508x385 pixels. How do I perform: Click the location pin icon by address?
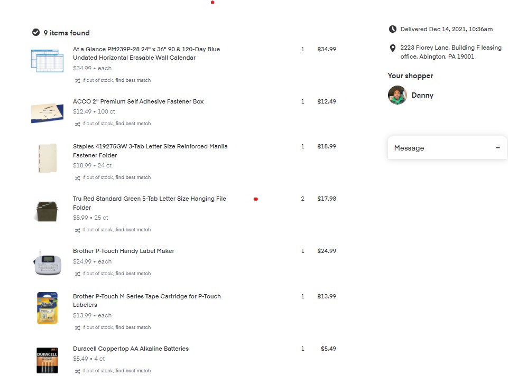[x=393, y=48]
